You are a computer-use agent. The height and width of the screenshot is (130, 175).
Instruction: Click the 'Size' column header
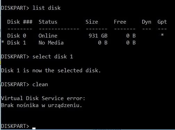pyautogui.click(x=92, y=22)
